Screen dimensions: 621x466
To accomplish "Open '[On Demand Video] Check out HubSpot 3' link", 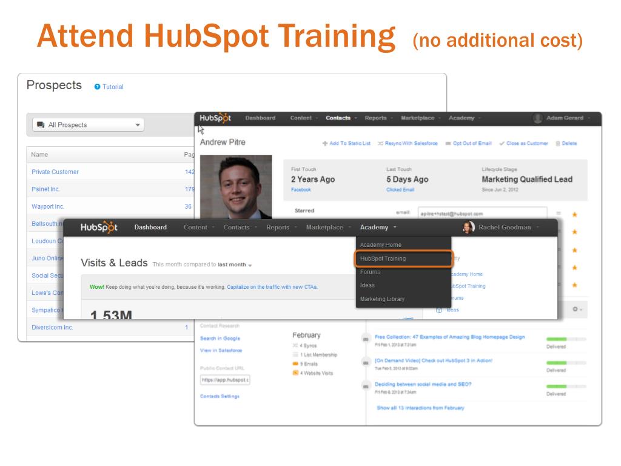I will 434,360.
